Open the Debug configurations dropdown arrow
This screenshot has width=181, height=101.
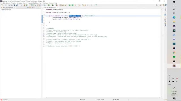pos(47,5)
